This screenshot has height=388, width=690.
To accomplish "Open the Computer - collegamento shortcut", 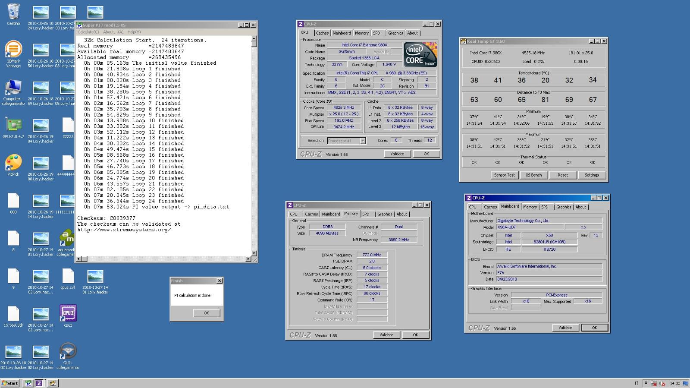I will 13,92.
